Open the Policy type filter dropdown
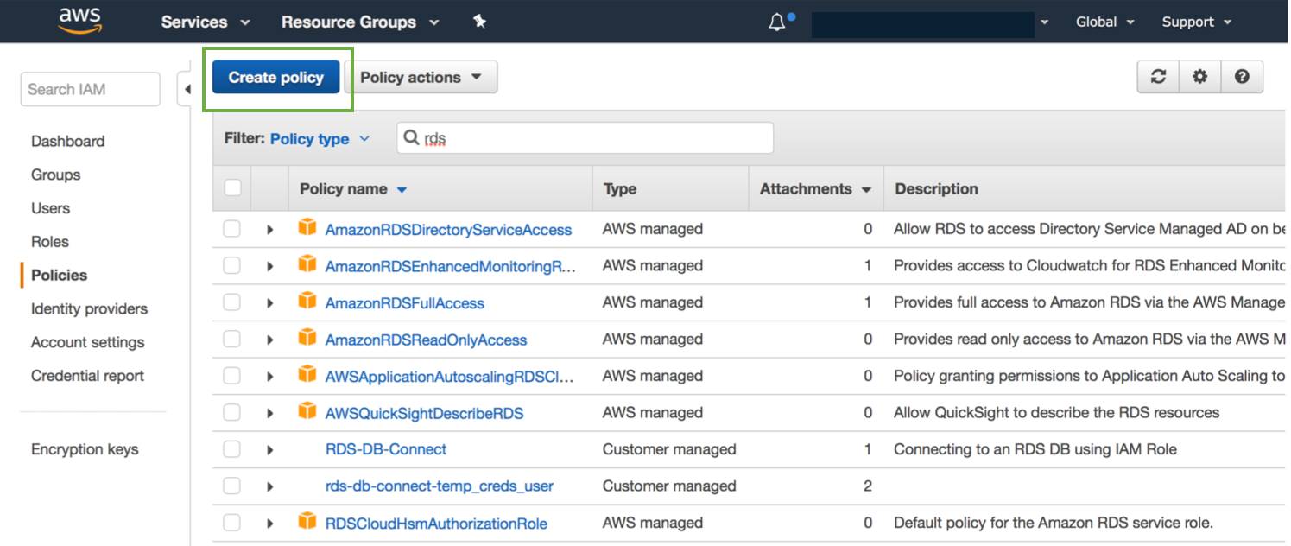The width and height of the screenshot is (1291, 546). coord(320,139)
